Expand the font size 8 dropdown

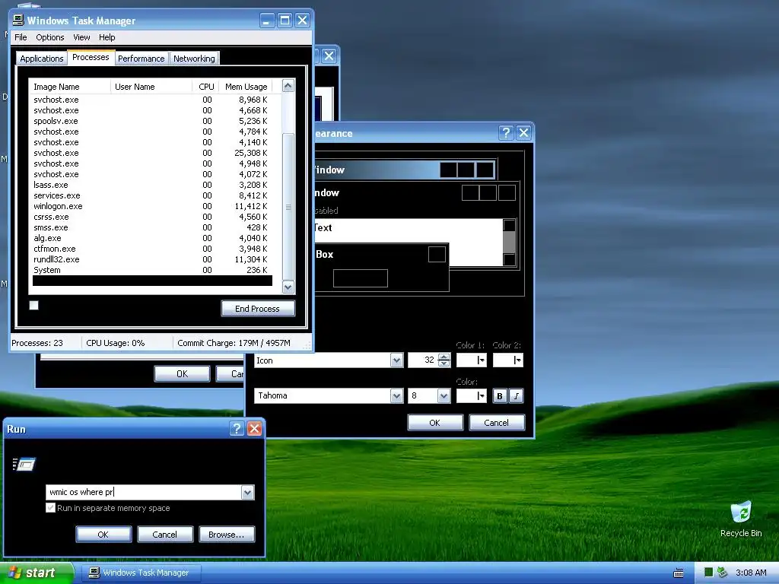444,395
